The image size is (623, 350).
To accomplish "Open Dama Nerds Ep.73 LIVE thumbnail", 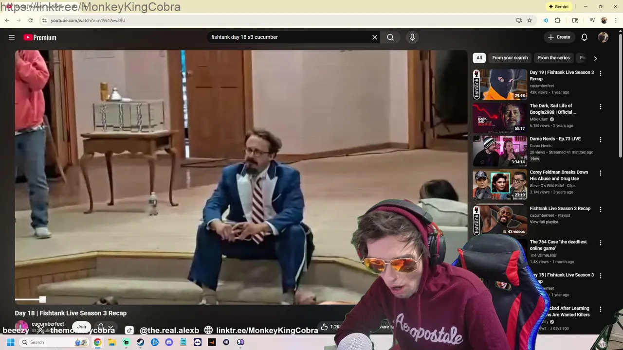I will click(x=500, y=151).
